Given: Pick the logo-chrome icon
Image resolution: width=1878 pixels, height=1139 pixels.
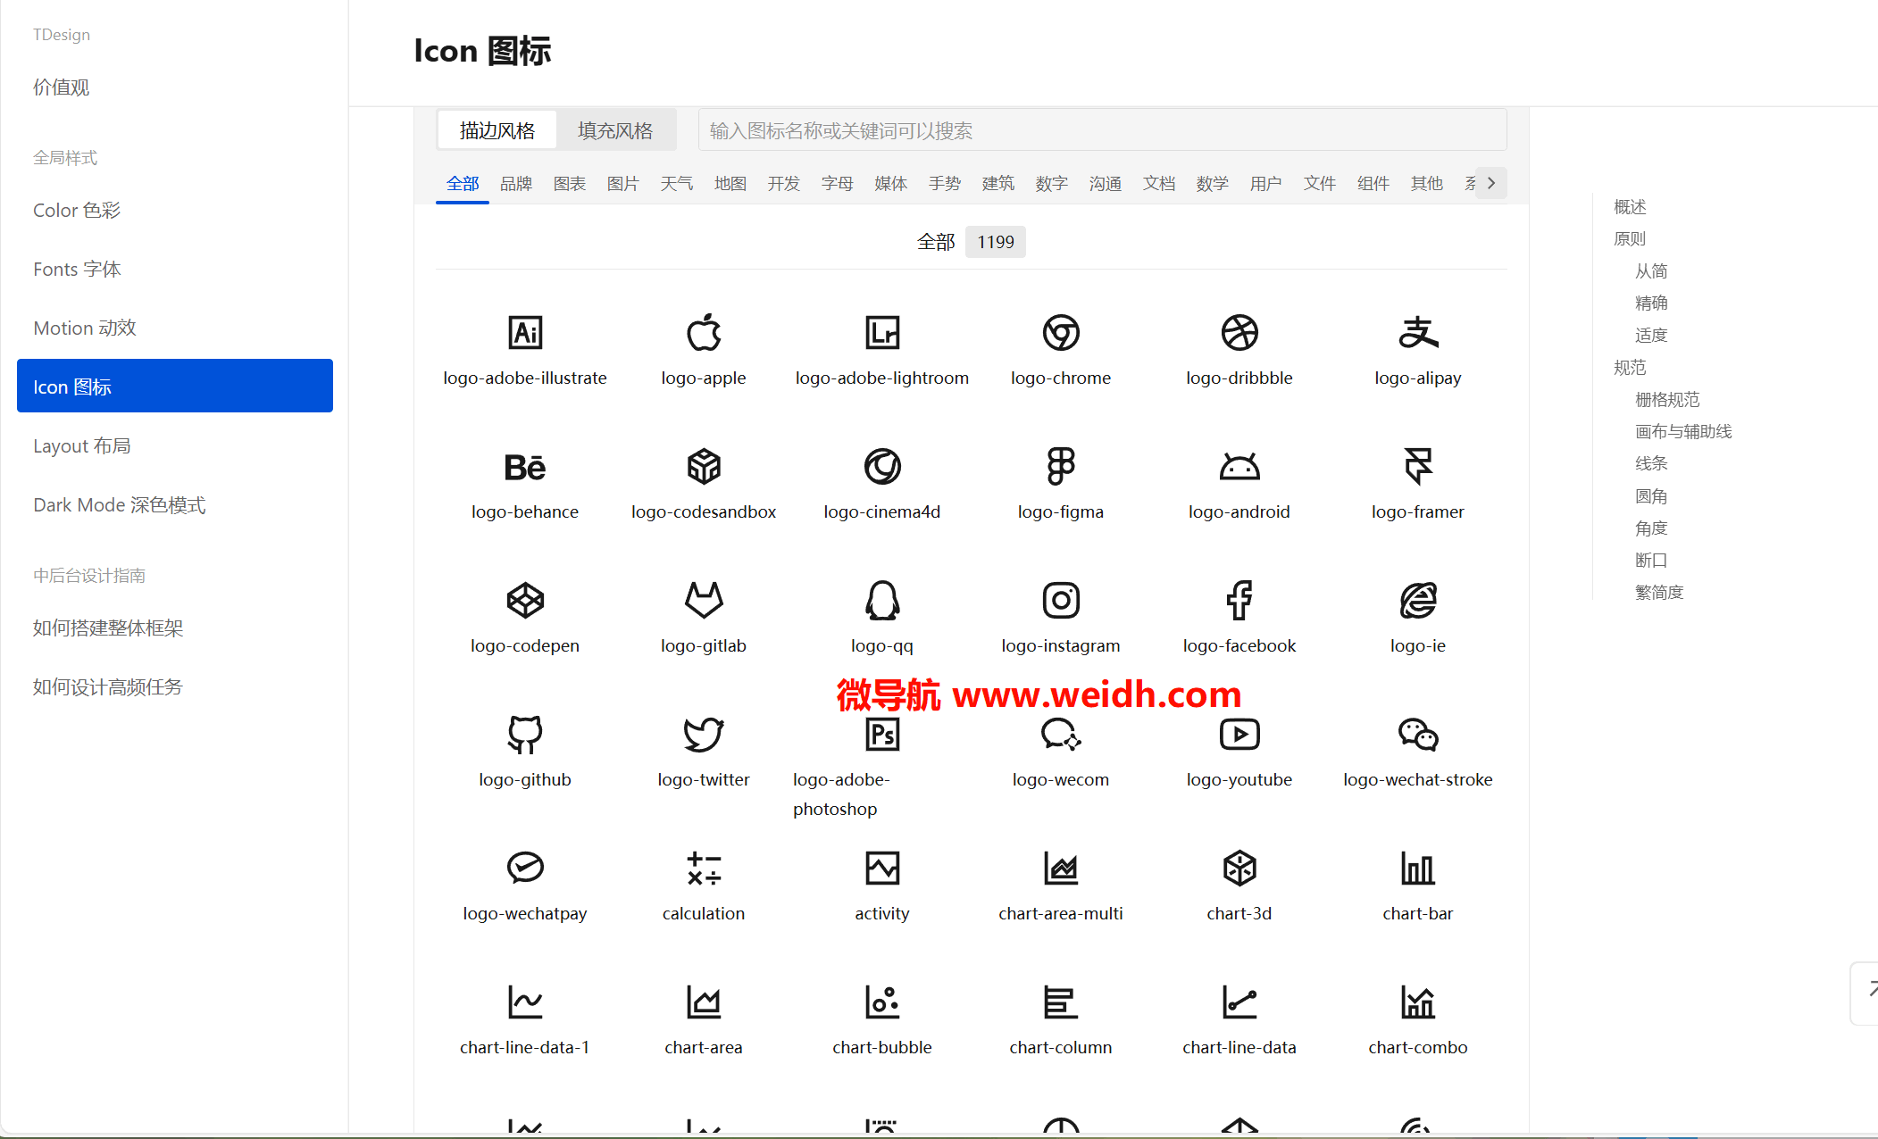Looking at the screenshot, I should [1061, 333].
